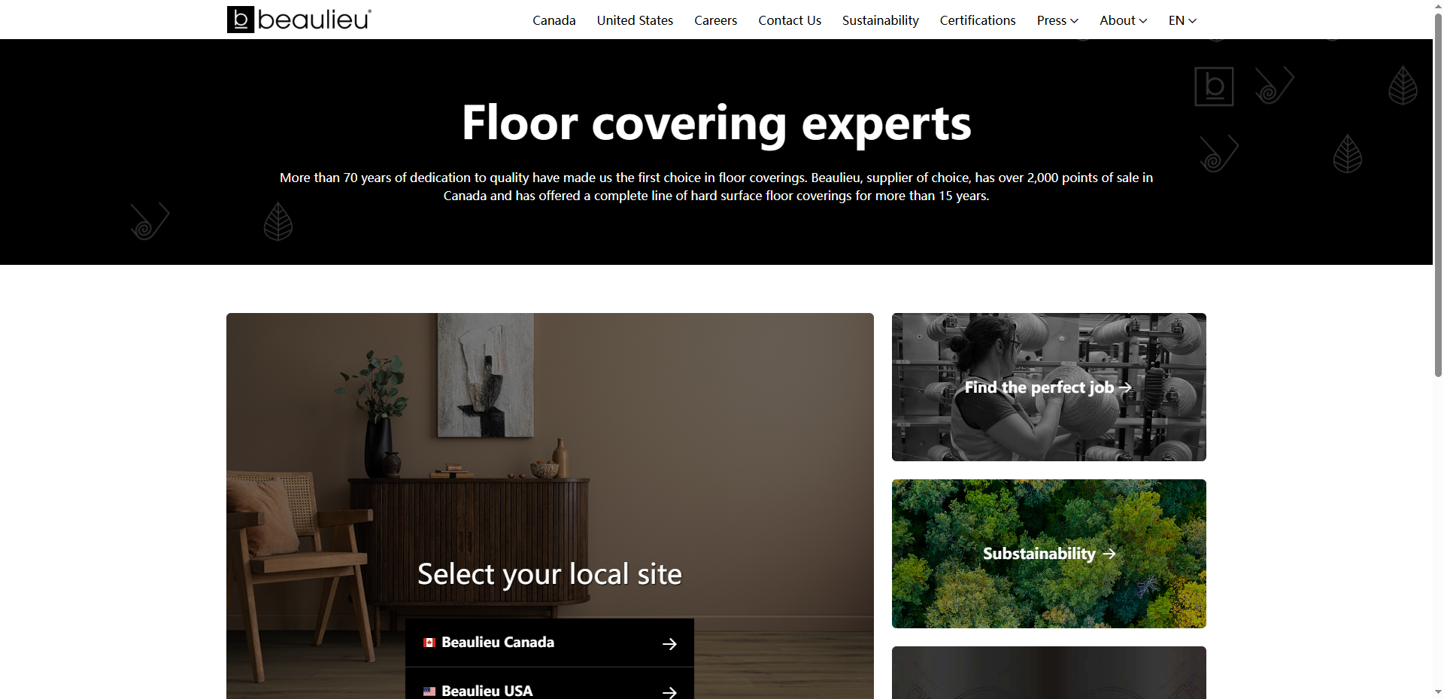Click arrow next to Substainability

click(1109, 554)
